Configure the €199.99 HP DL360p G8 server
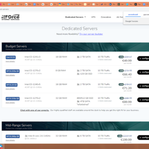Image resolution: width=149 pixels, height=149 pixels. tap(143, 137)
